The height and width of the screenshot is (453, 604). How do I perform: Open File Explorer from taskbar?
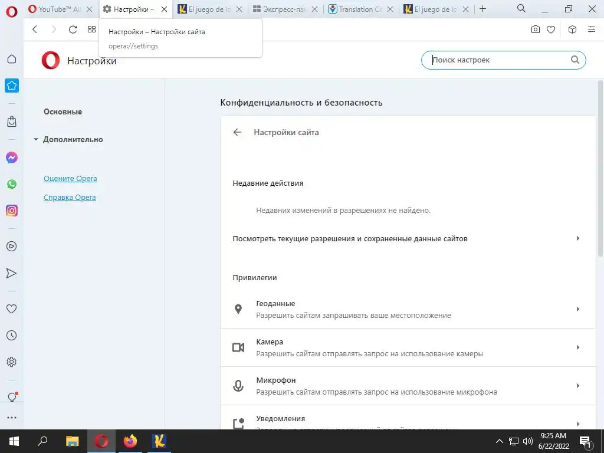[72, 441]
